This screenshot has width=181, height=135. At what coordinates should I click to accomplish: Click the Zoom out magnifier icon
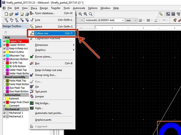(80, 14)
